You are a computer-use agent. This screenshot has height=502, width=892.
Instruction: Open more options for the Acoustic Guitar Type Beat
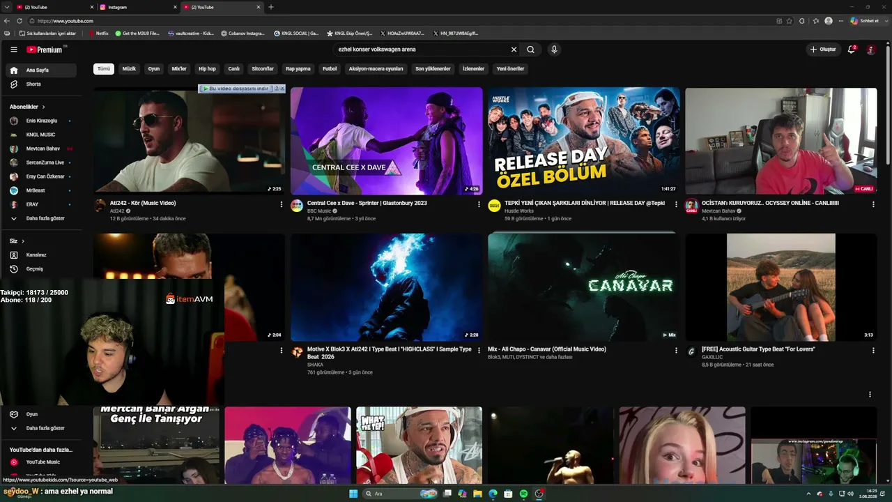pyautogui.click(x=873, y=351)
